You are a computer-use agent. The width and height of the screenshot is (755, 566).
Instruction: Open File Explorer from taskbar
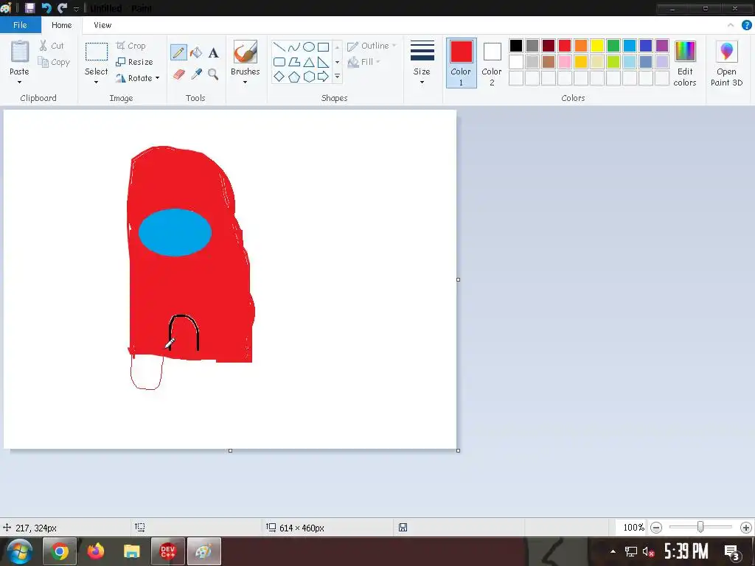(x=131, y=551)
